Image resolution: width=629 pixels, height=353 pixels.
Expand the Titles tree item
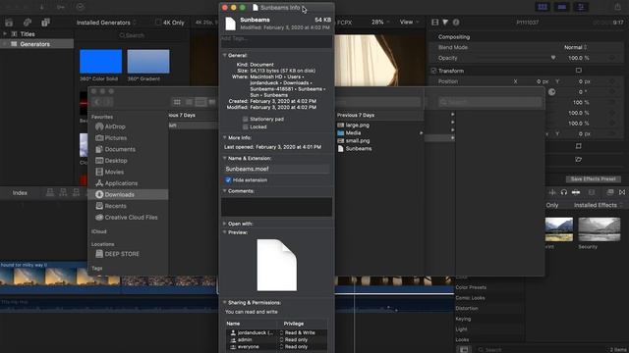5,34
